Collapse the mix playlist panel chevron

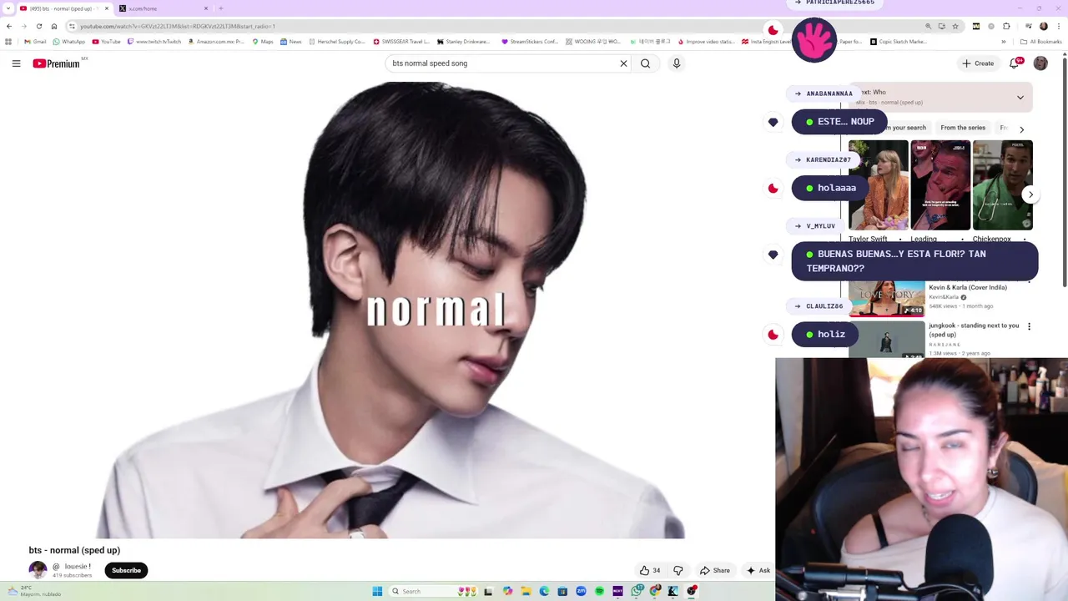click(x=1020, y=98)
